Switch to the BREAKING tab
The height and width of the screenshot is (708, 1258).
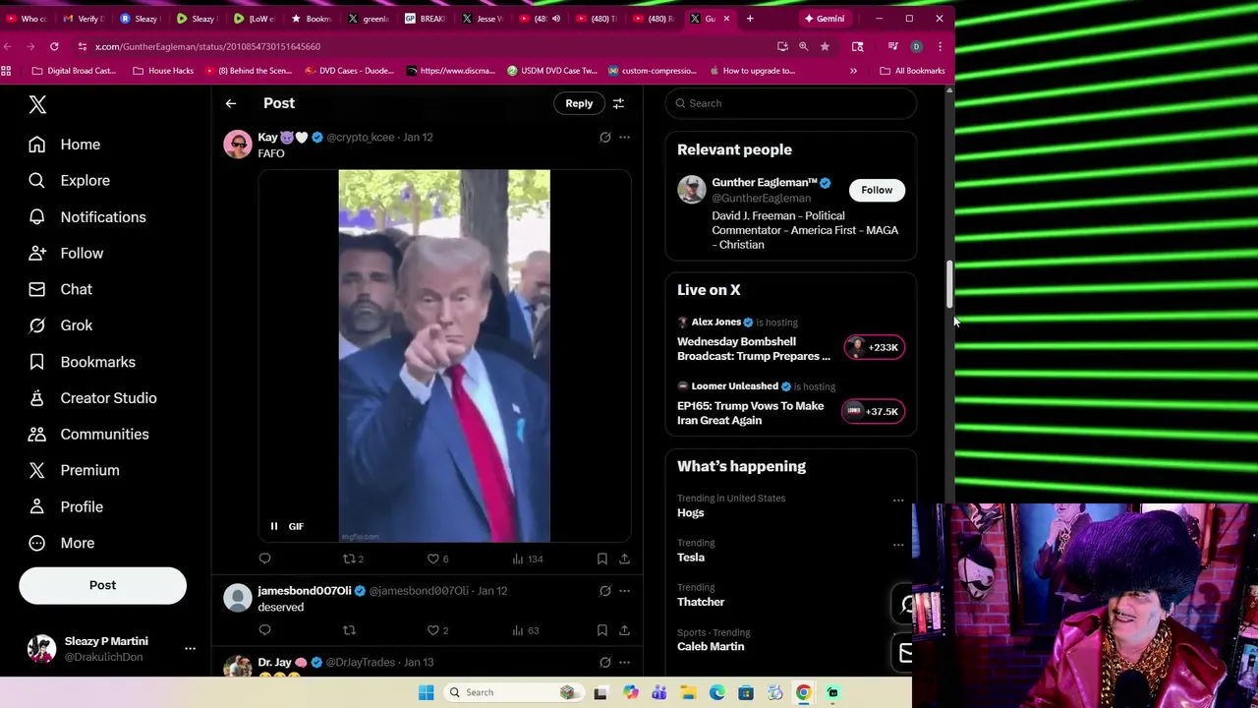[426, 19]
